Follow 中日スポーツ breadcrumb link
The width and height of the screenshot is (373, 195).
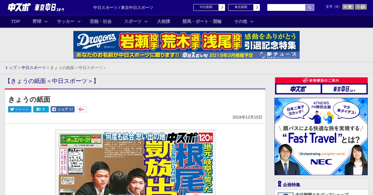coord(33,67)
